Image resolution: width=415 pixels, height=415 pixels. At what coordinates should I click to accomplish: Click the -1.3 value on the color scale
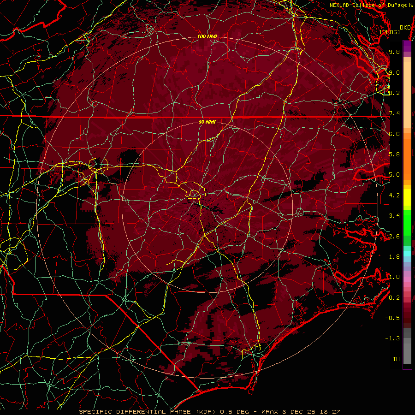tap(392, 338)
